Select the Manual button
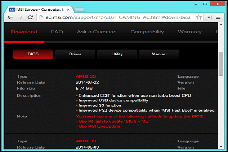228x152 pixels. [x=159, y=54]
